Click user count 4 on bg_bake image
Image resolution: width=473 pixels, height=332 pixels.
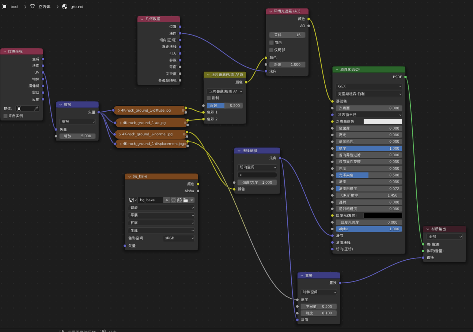pos(167,200)
